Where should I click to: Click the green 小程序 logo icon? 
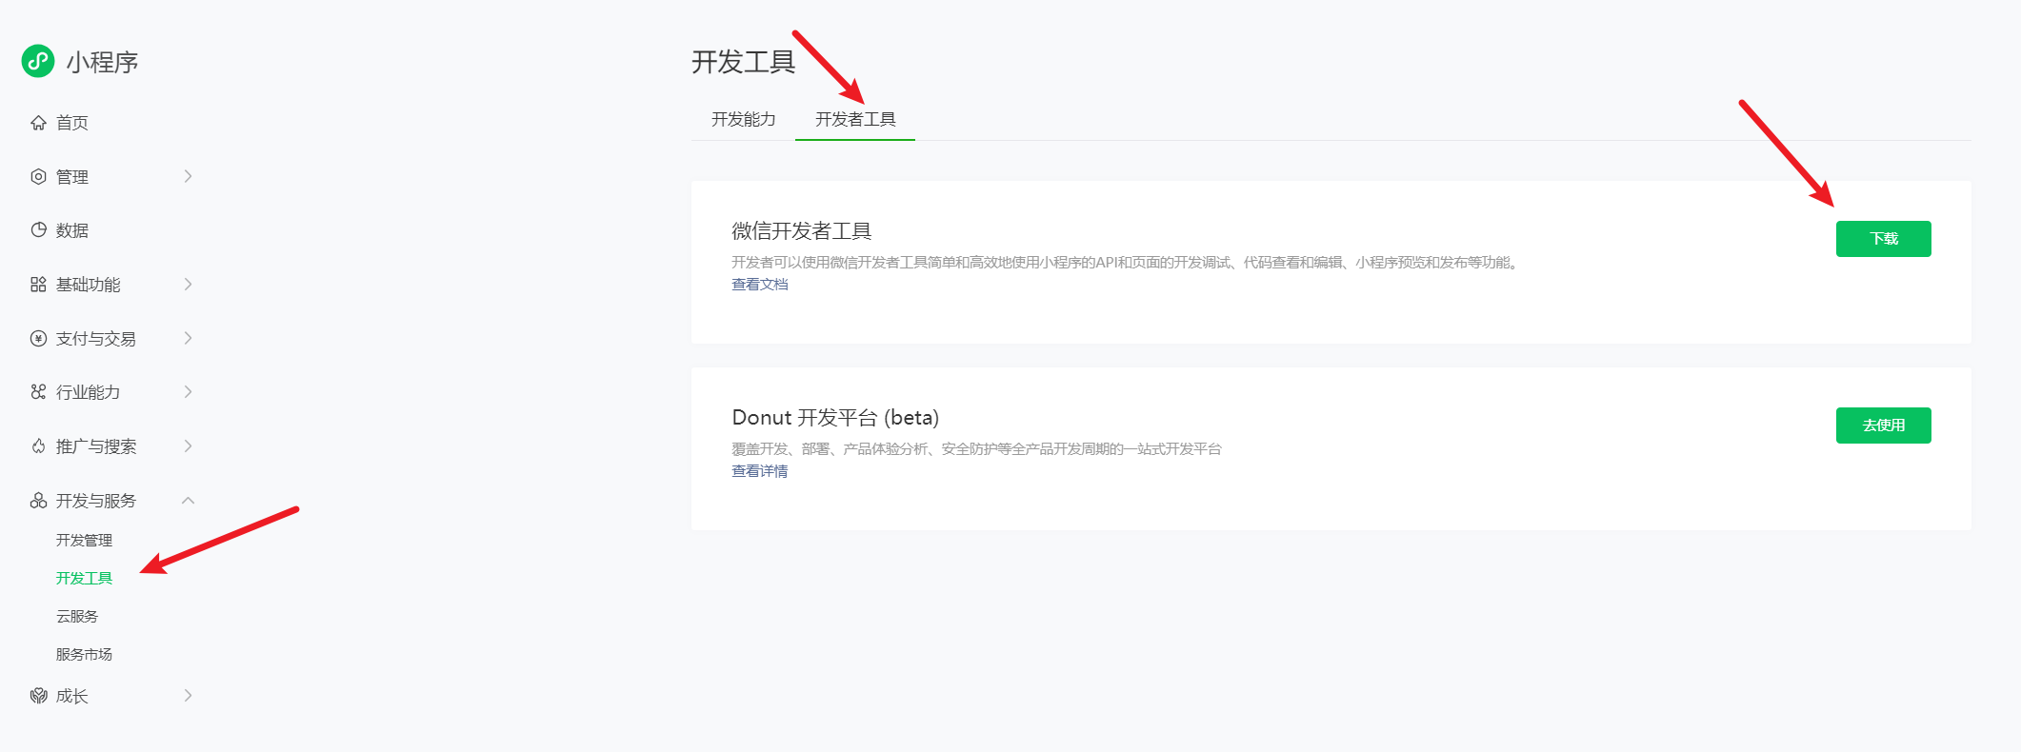coord(38,61)
